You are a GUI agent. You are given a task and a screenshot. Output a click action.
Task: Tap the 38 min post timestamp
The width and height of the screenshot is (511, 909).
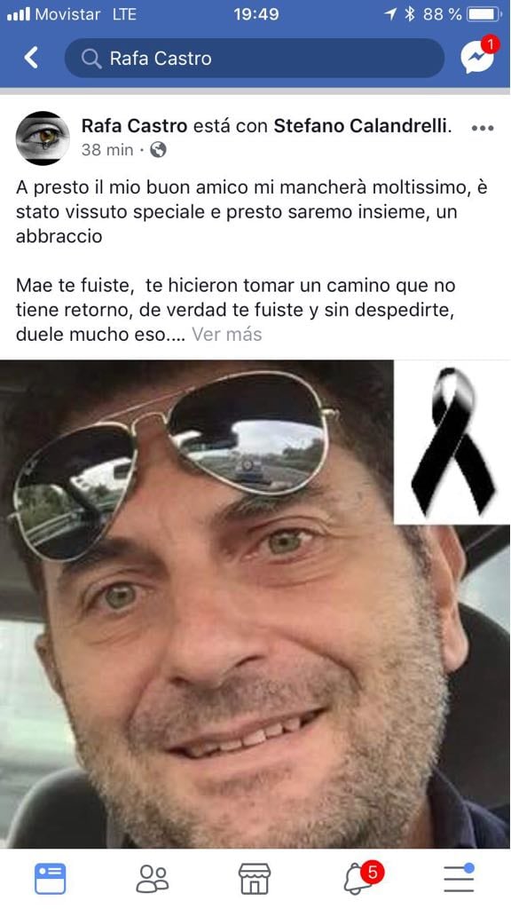(107, 150)
